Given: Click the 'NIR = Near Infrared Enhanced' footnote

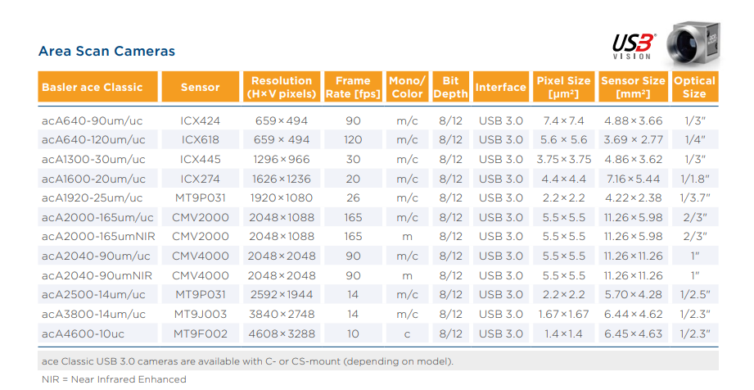Looking at the screenshot, I should point(114,379).
